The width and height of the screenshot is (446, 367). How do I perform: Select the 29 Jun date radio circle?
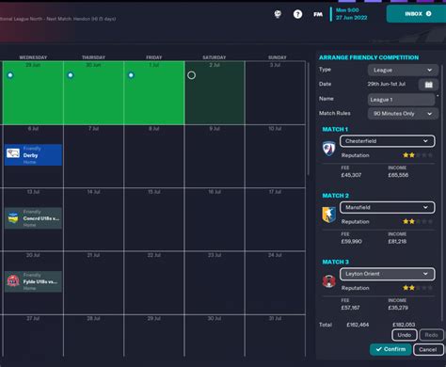(10, 75)
